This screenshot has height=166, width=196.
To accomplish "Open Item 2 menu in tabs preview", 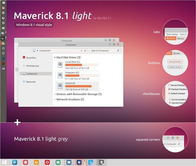I will click(183, 34).
